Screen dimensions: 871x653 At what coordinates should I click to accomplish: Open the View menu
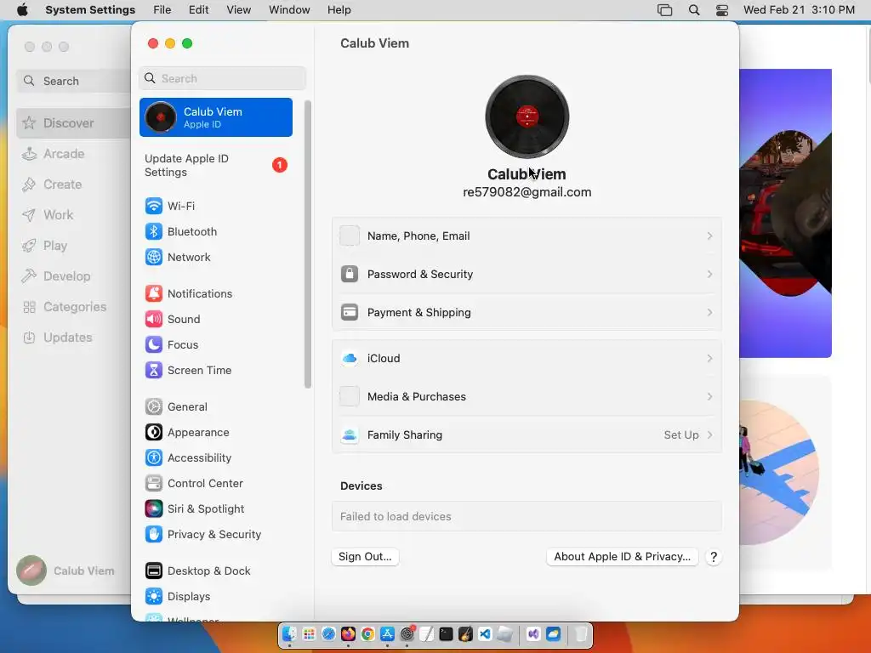(238, 10)
